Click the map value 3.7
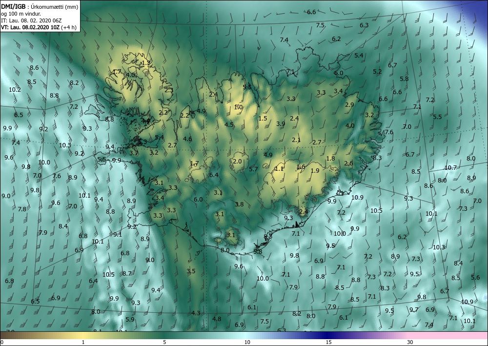 click(x=134, y=153)
